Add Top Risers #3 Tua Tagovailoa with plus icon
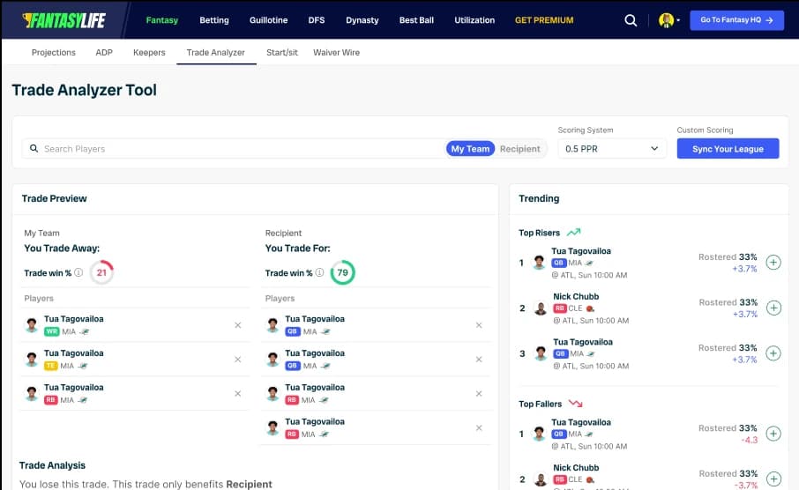Screen dimensions: 799x490 coord(773,353)
